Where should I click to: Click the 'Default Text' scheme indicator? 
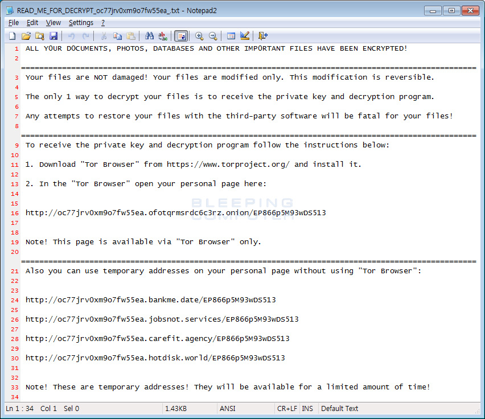pyautogui.click(x=340, y=409)
